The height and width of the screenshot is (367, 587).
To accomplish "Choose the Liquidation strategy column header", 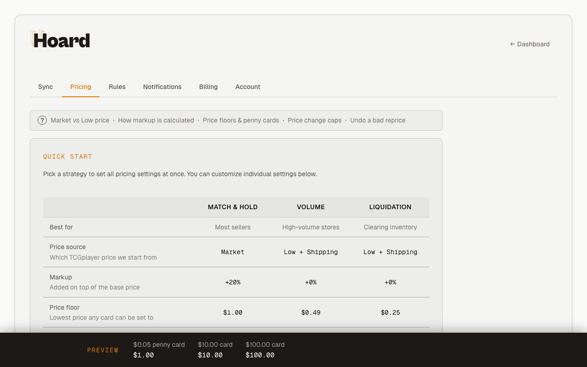I will 390,207.
